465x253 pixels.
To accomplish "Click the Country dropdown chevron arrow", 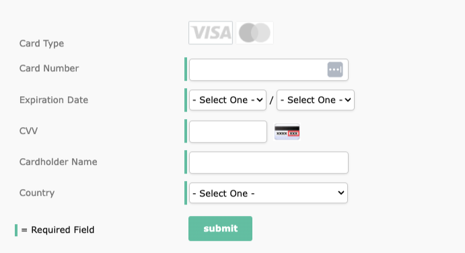I will click(341, 193).
